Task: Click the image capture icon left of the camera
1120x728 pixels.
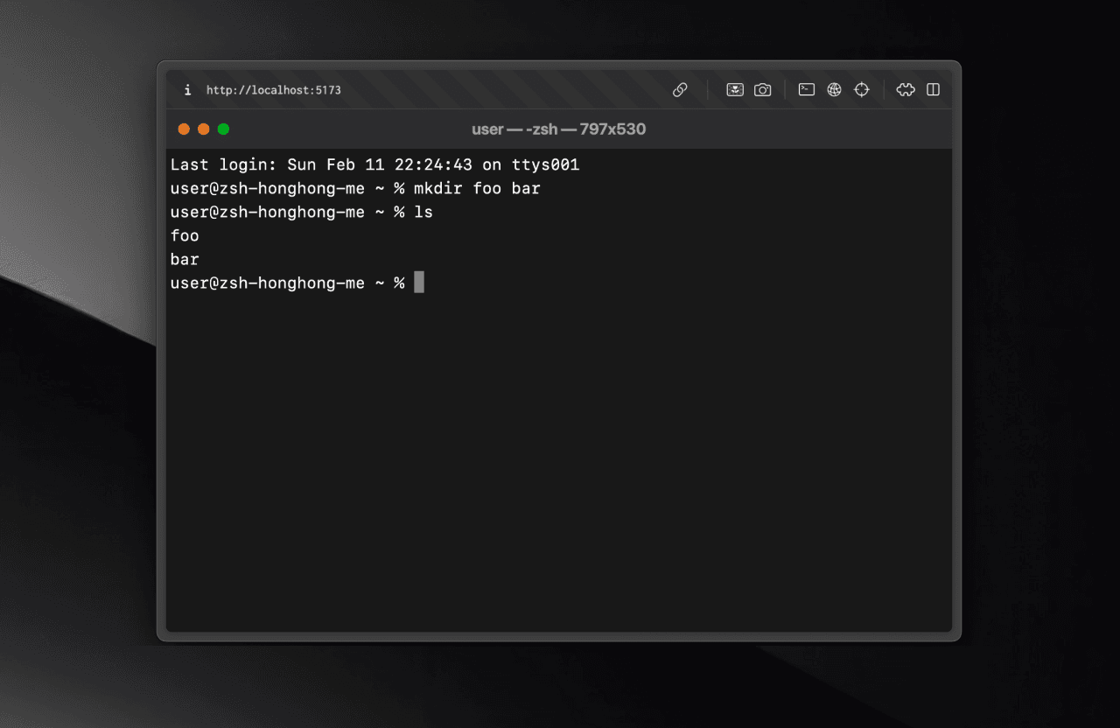Action: [x=735, y=89]
